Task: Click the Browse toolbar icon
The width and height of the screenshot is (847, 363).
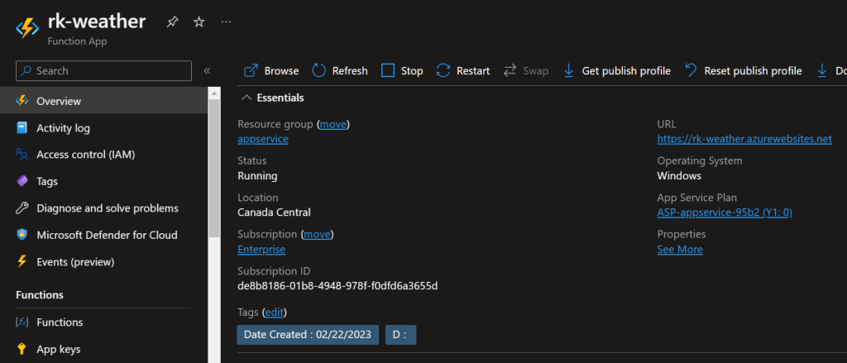Action: coord(251,71)
